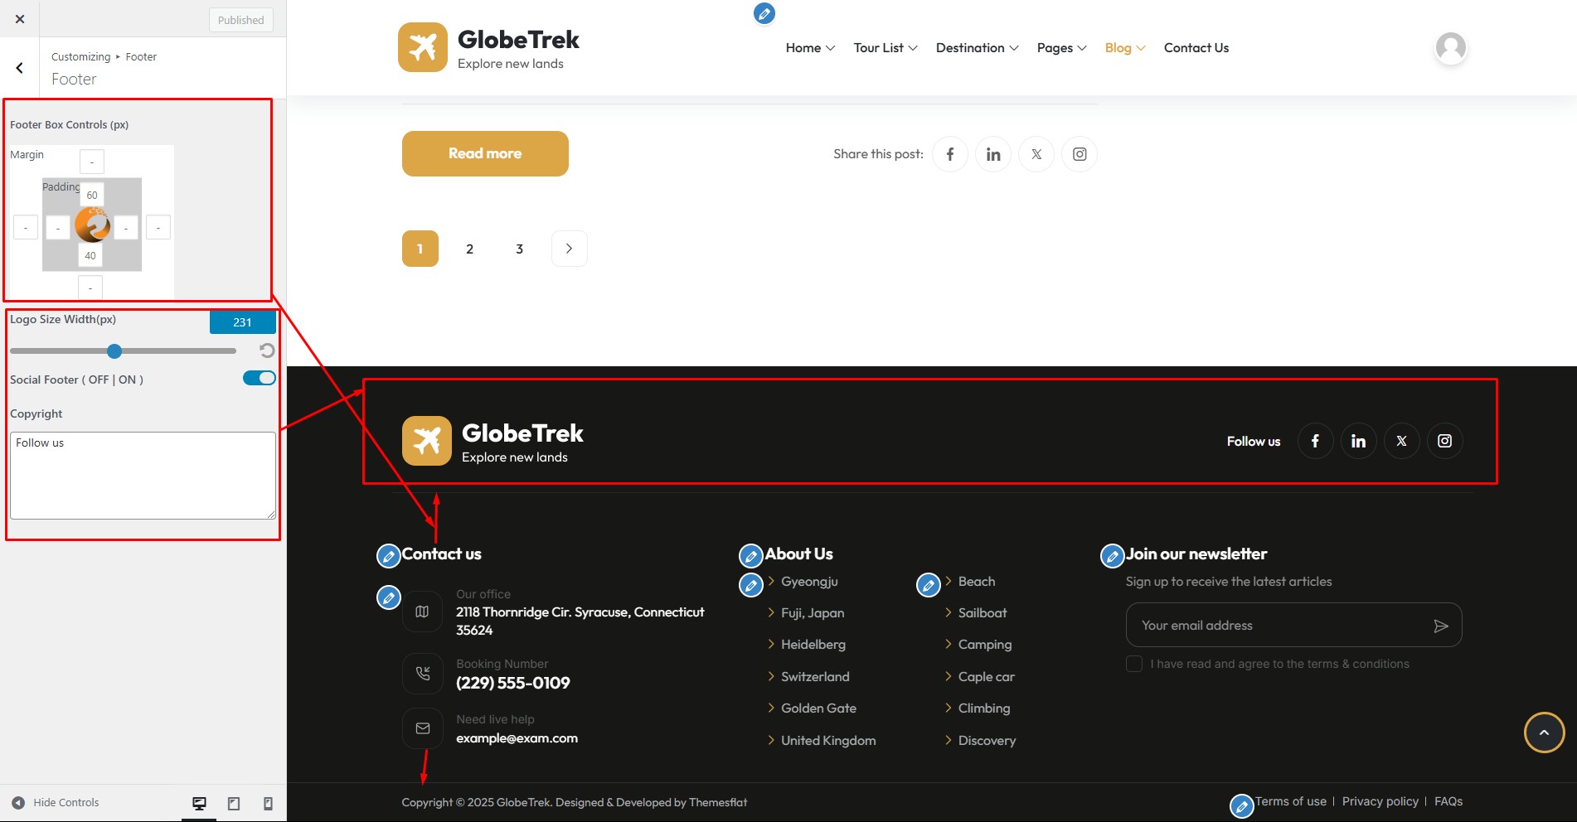Click the edit pencil beside Terms of use
Image resolution: width=1577 pixels, height=822 pixels.
[1242, 806]
